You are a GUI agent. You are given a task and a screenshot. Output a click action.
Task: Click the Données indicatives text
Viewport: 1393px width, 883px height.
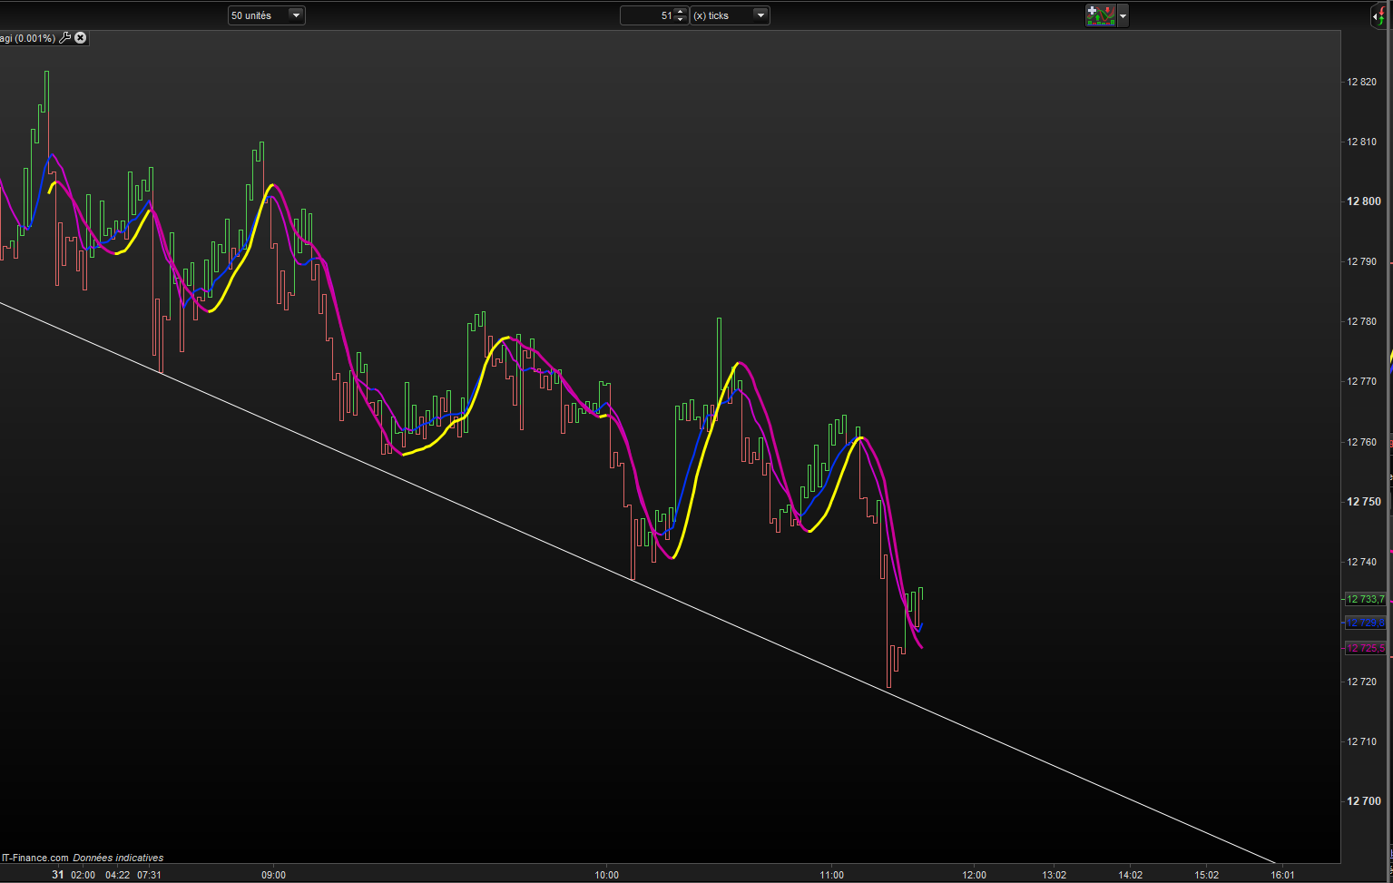tap(118, 858)
